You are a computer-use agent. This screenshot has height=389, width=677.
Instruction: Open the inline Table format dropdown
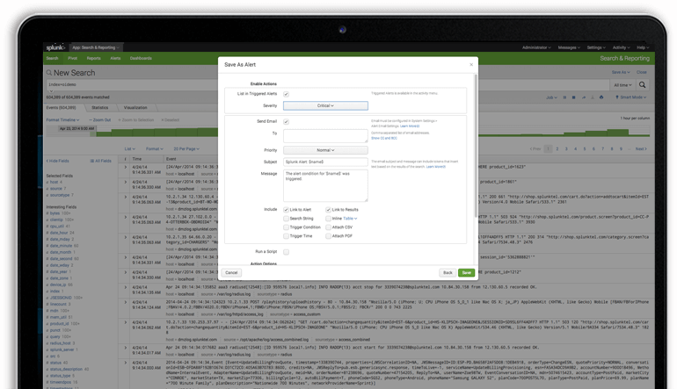350,219
